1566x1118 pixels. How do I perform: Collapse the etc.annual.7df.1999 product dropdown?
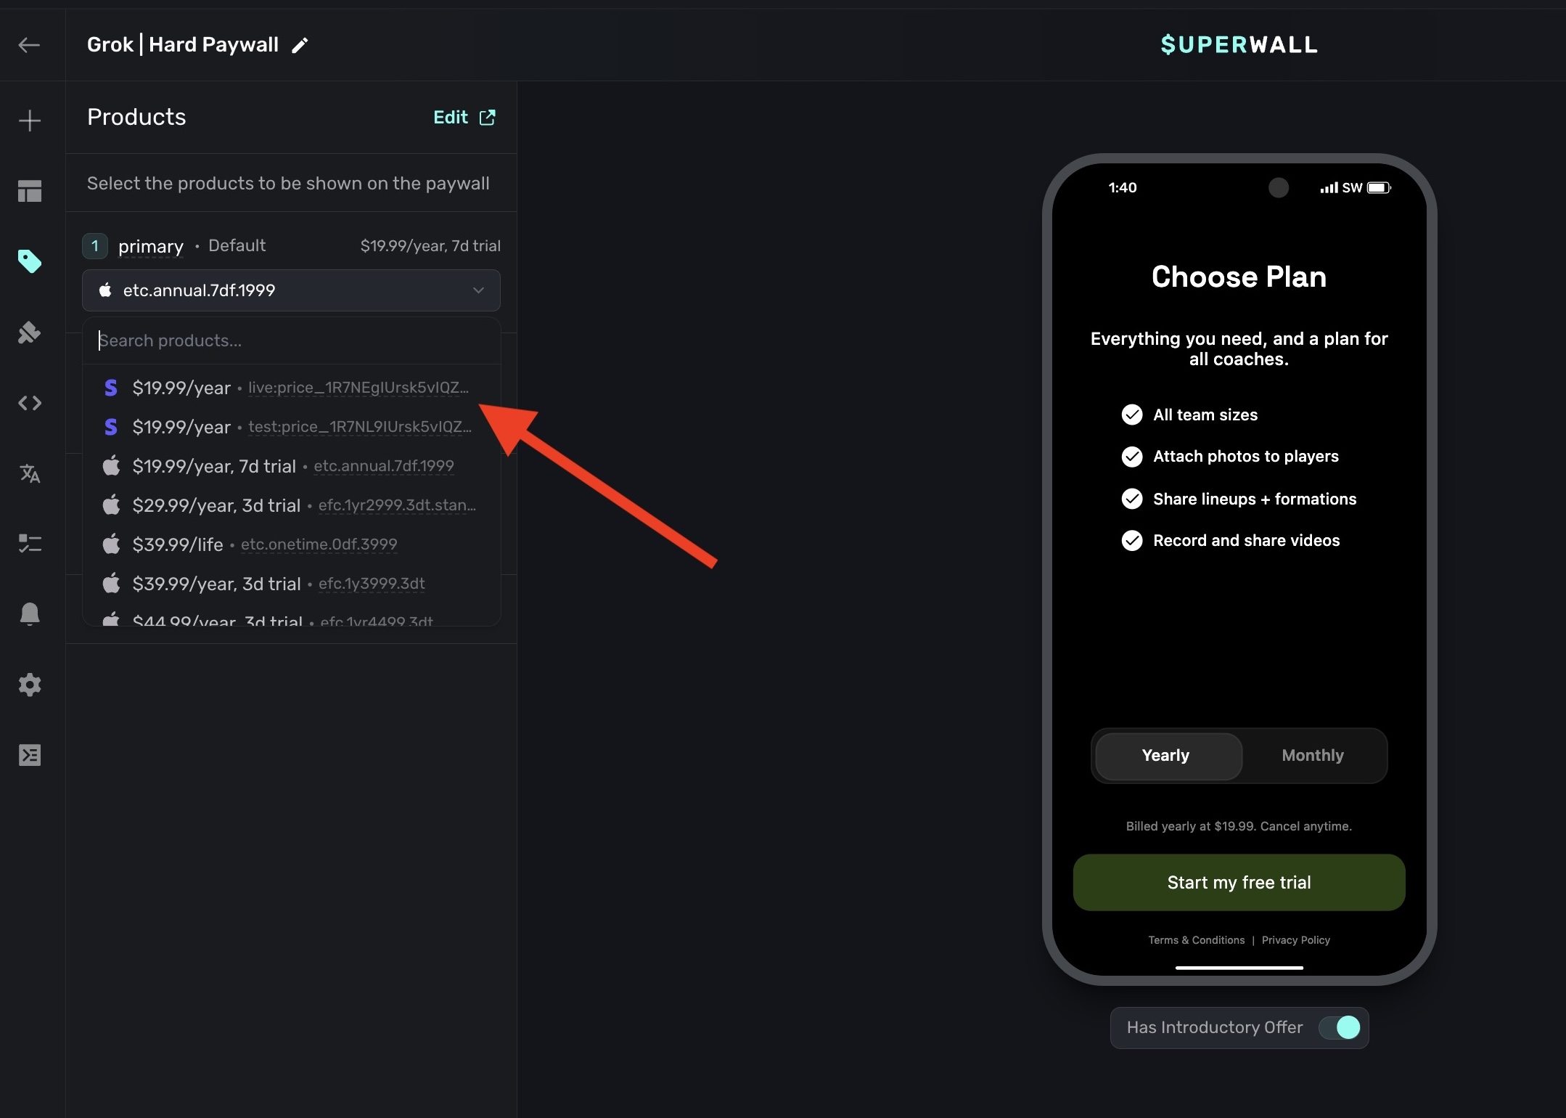478,290
